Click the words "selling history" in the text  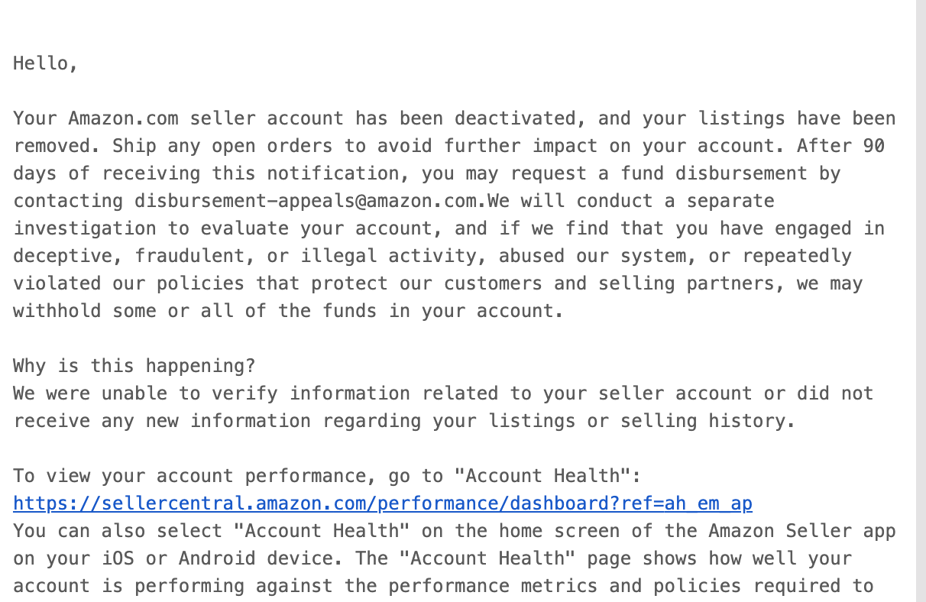point(703,421)
